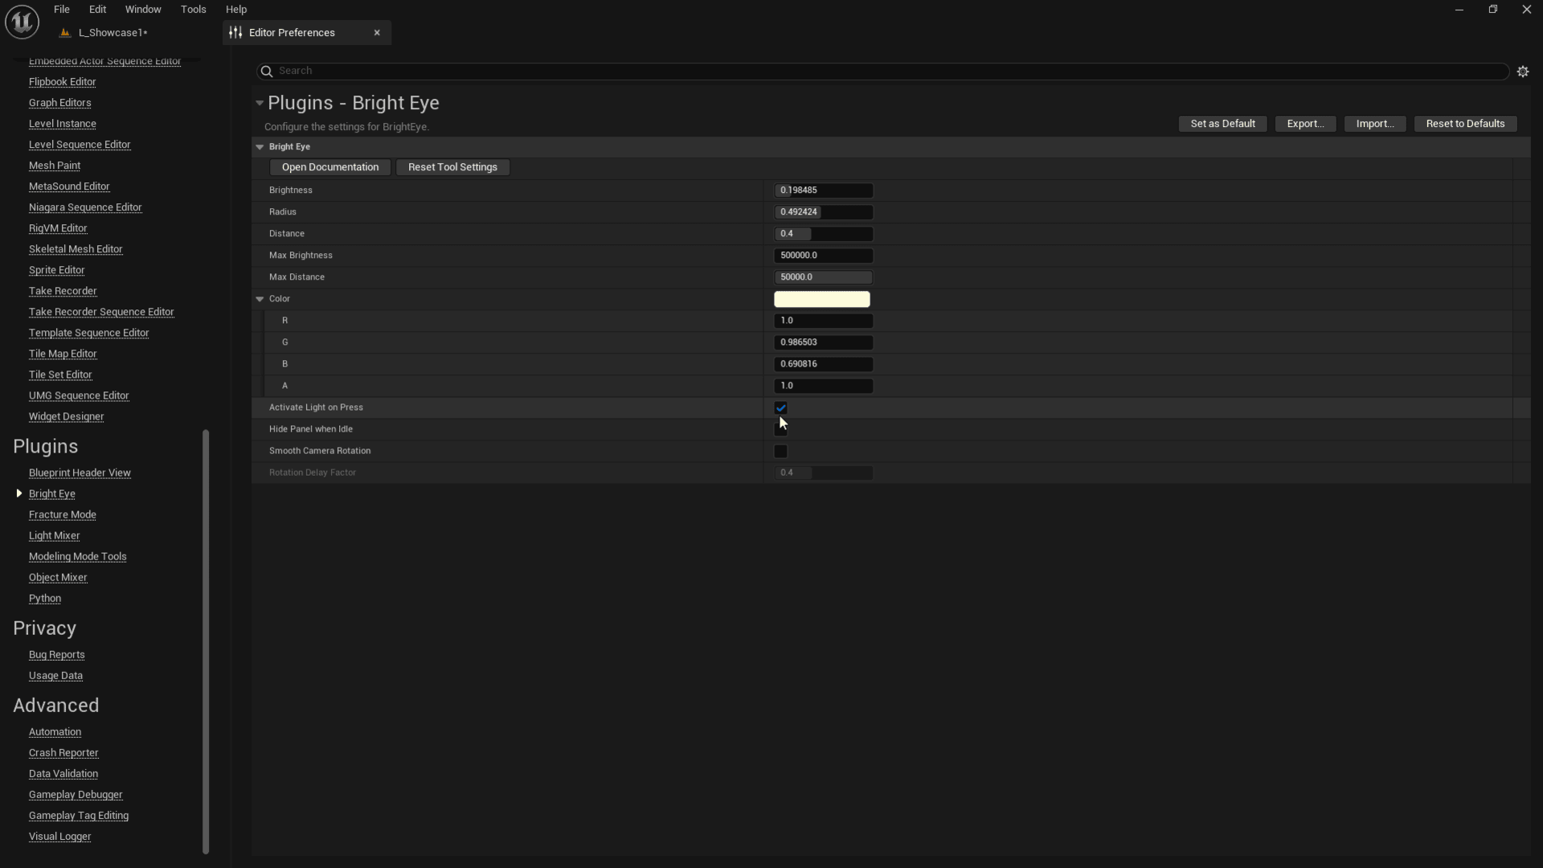This screenshot has width=1543, height=868.
Task: Open Modeling Mode Tools settings
Action: pos(77,556)
